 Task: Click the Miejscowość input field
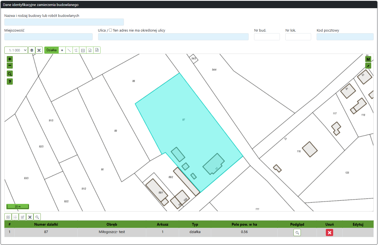48,37
